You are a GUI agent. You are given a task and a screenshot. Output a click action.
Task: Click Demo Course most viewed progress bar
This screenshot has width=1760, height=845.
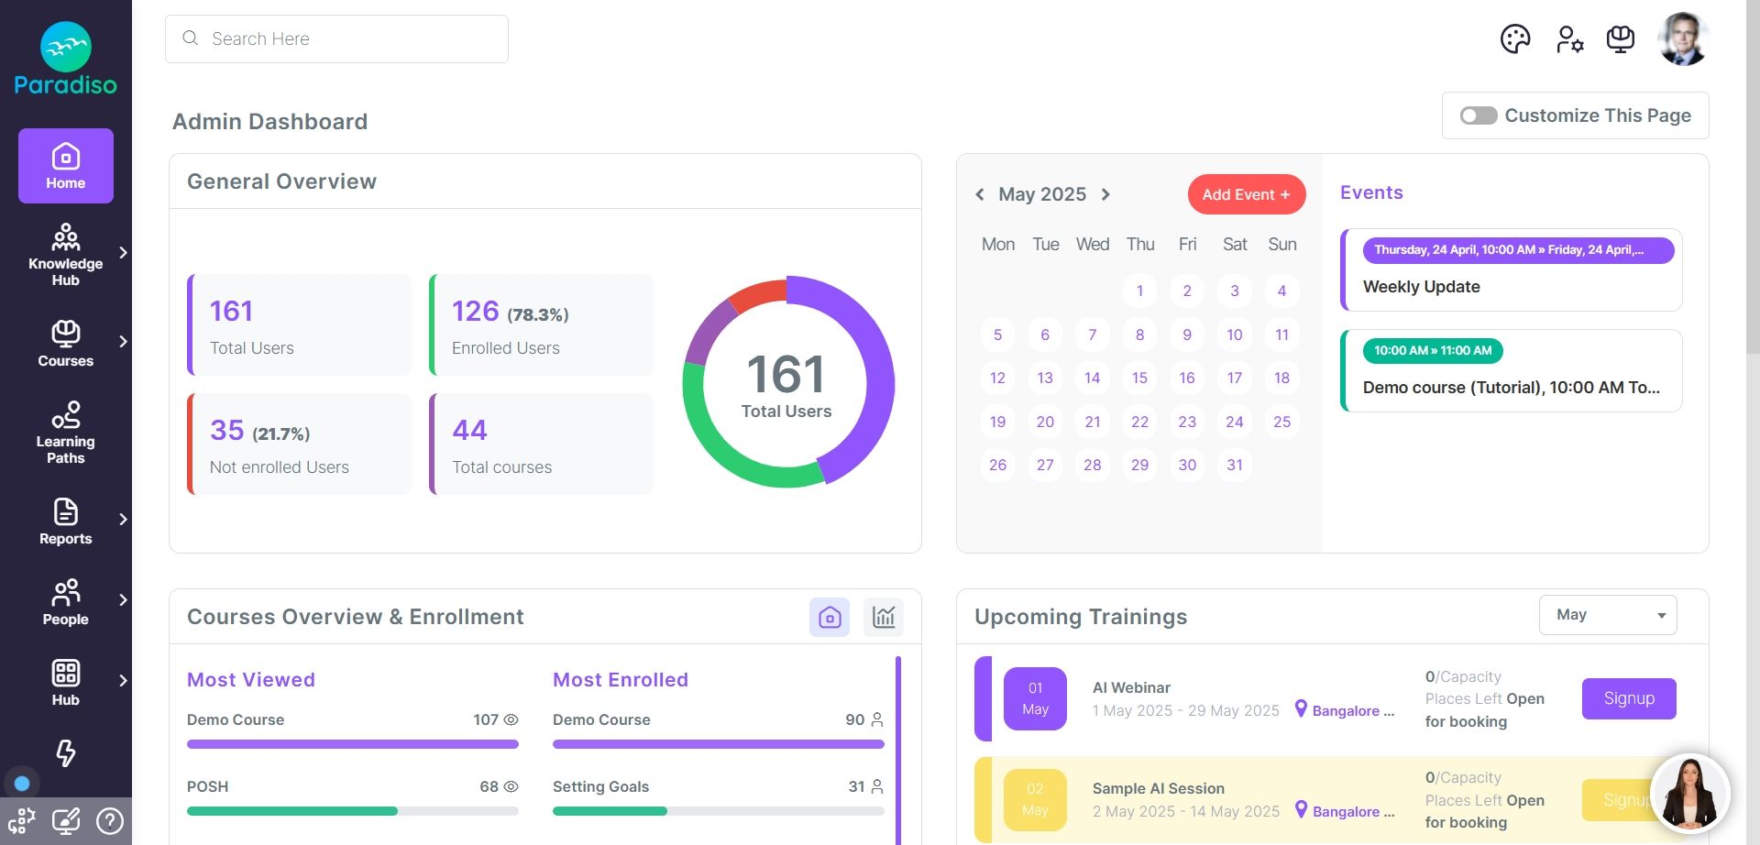(x=353, y=744)
